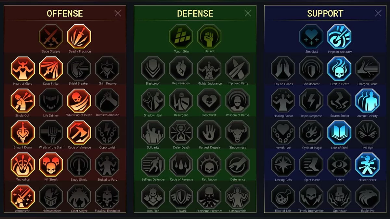Screen dimensions: 390x219
Task: Click the Stubborness bull mastery icon
Action: (238, 133)
